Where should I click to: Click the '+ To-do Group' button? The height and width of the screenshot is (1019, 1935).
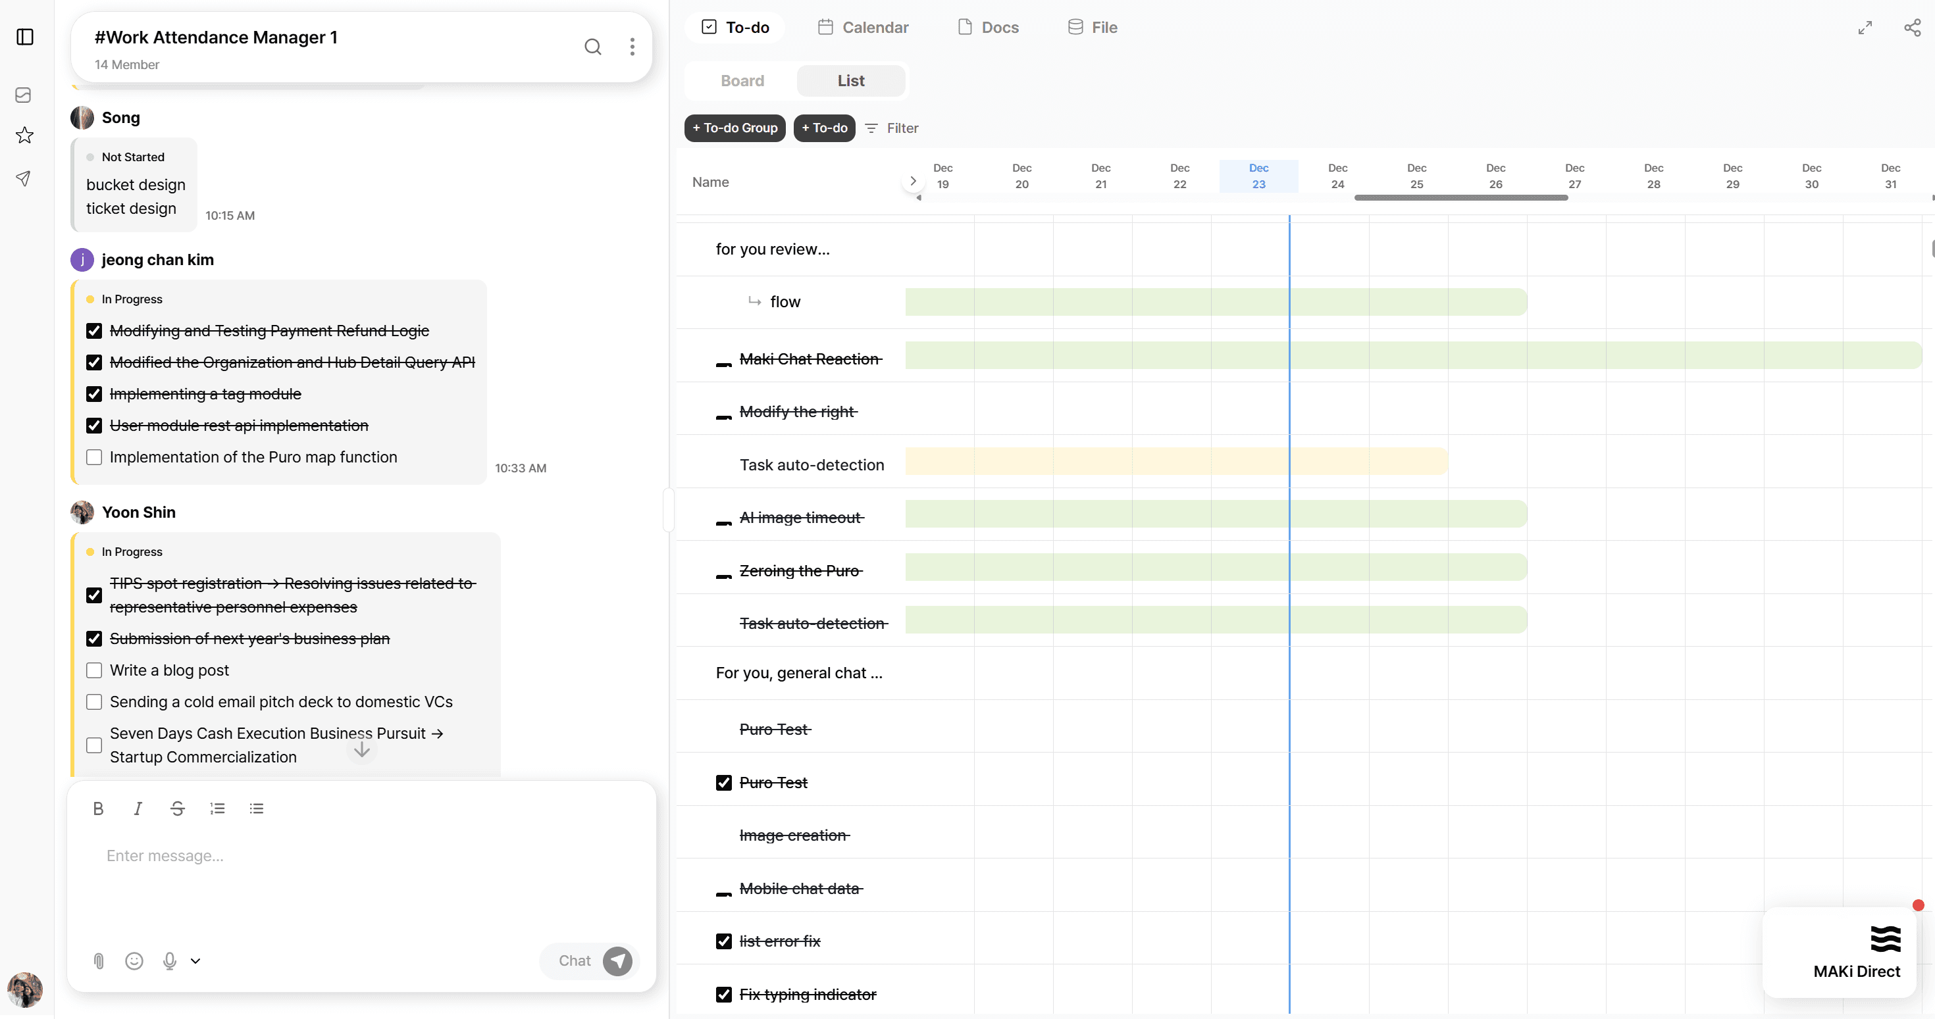[735, 128]
